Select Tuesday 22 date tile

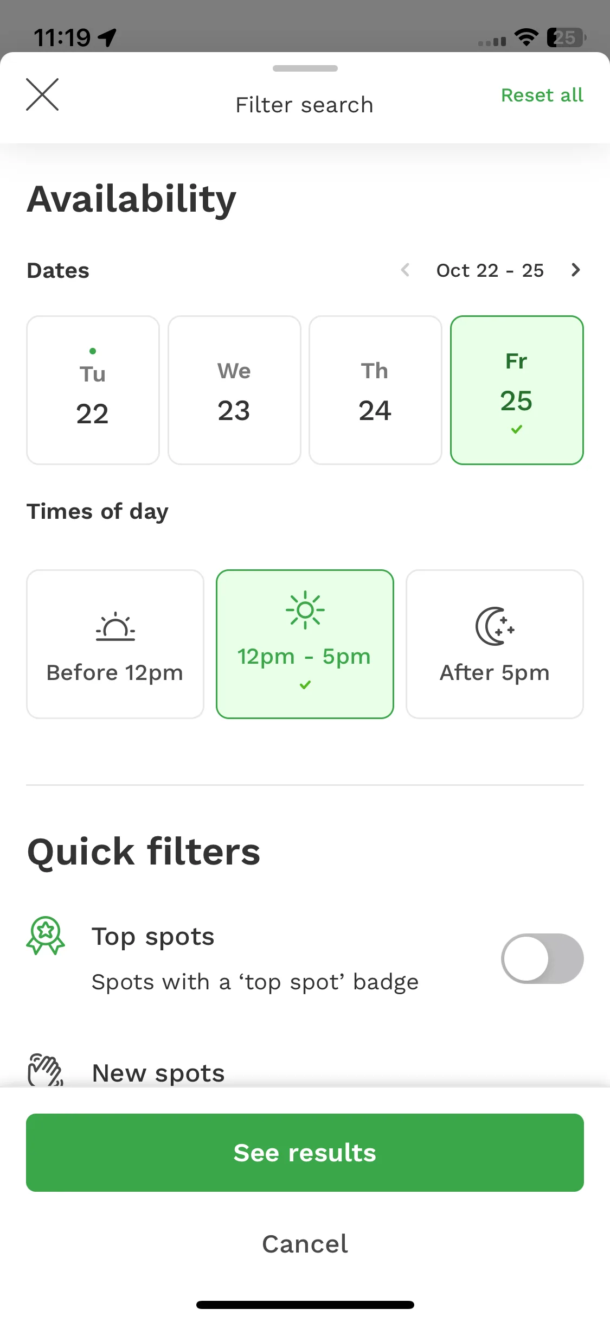point(93,390)
